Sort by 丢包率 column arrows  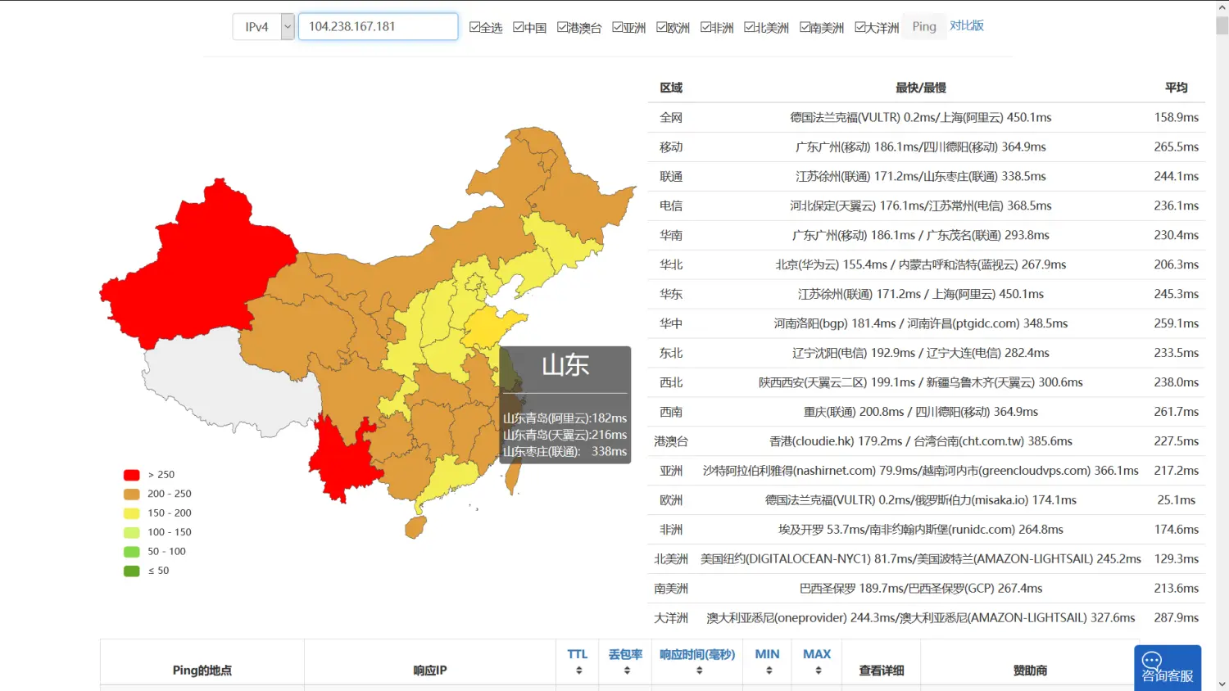point(626,671)
